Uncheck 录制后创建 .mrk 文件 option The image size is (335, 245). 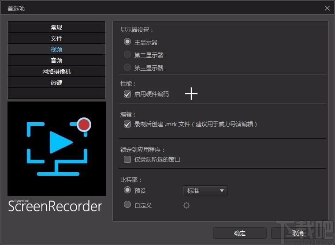click(x=127, y=124)
